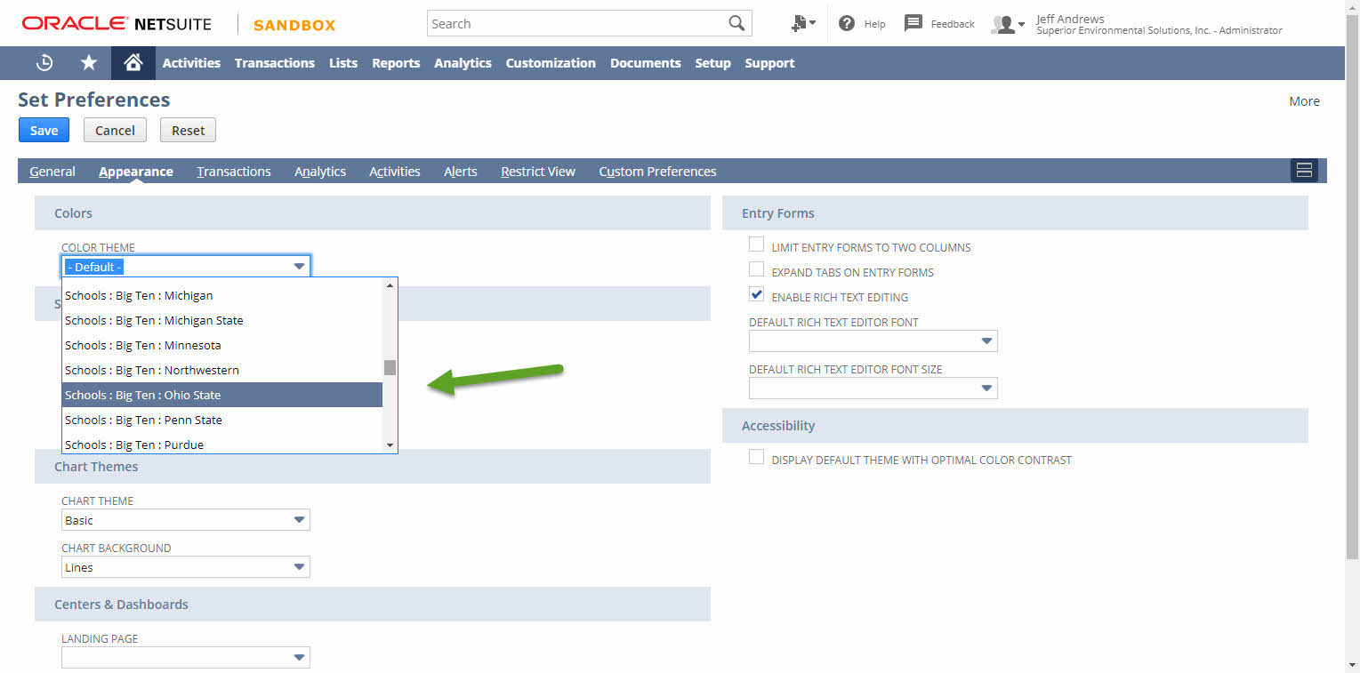This screenshot has width=1360, height=673.
Task: Open the recent records clock icon
Action: 44,62
